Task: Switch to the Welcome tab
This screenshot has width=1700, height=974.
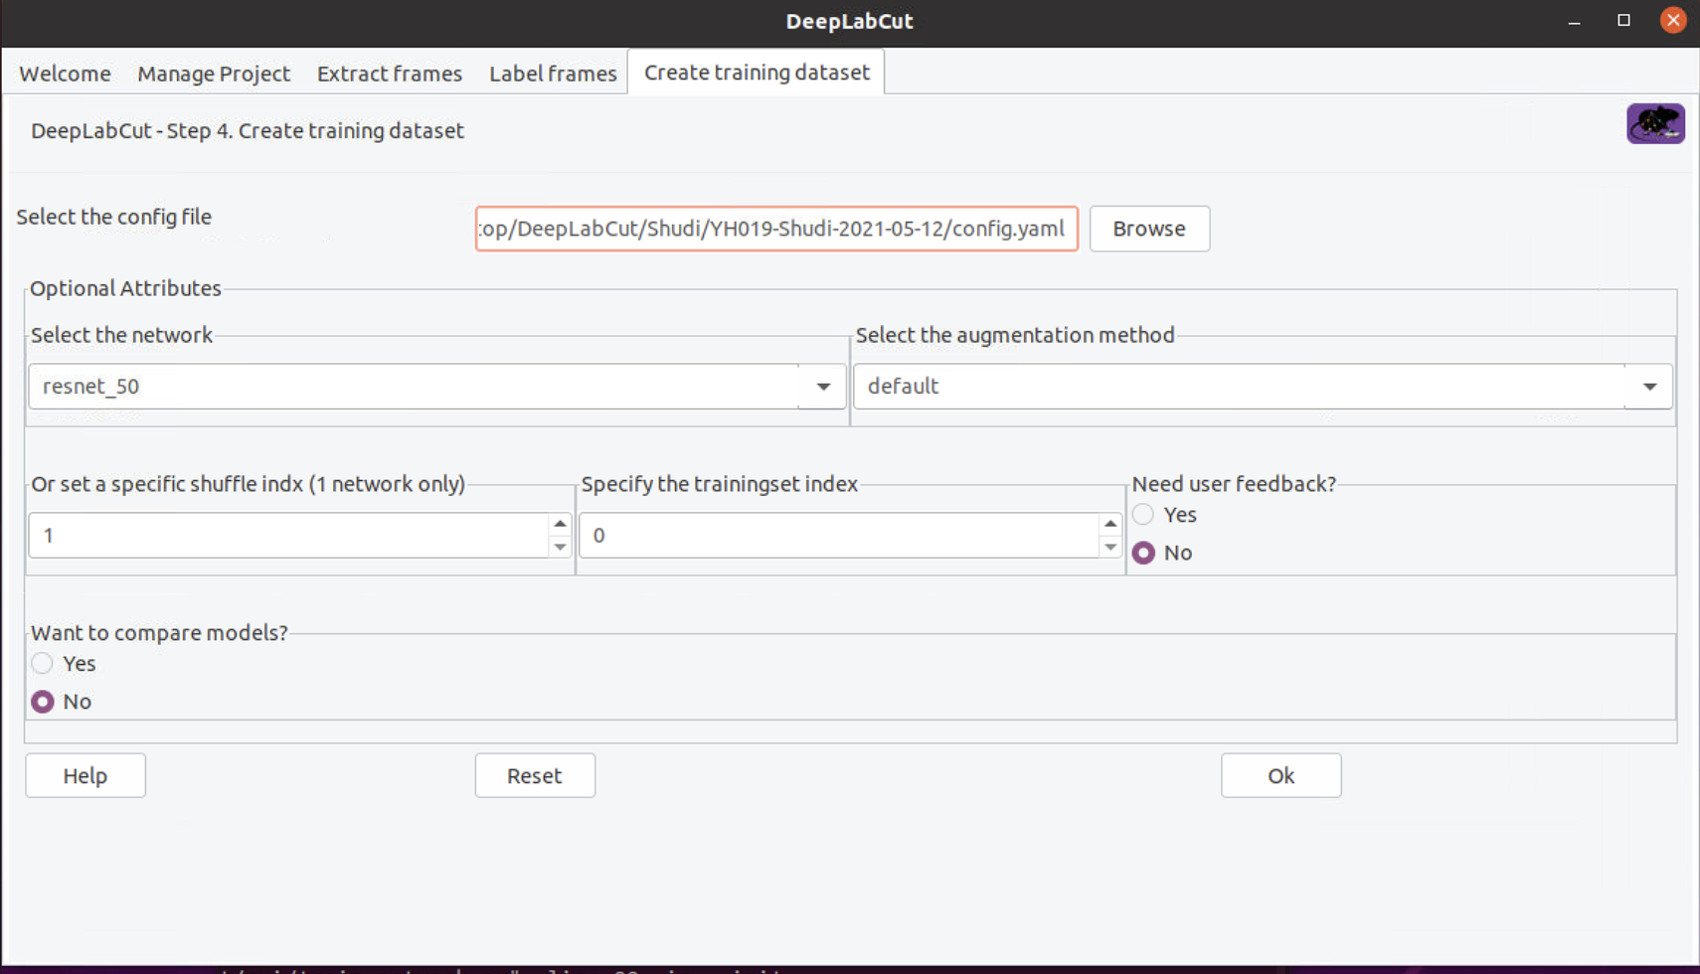Action: click(64, 73)
